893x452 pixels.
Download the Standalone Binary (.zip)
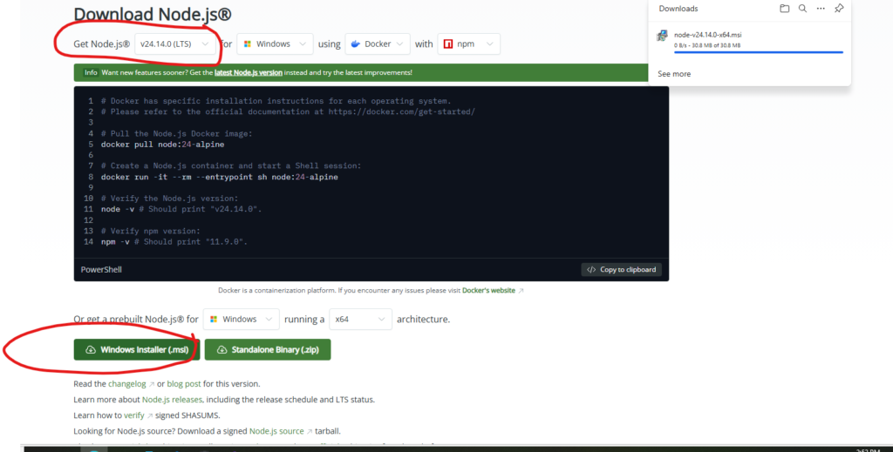268,349
